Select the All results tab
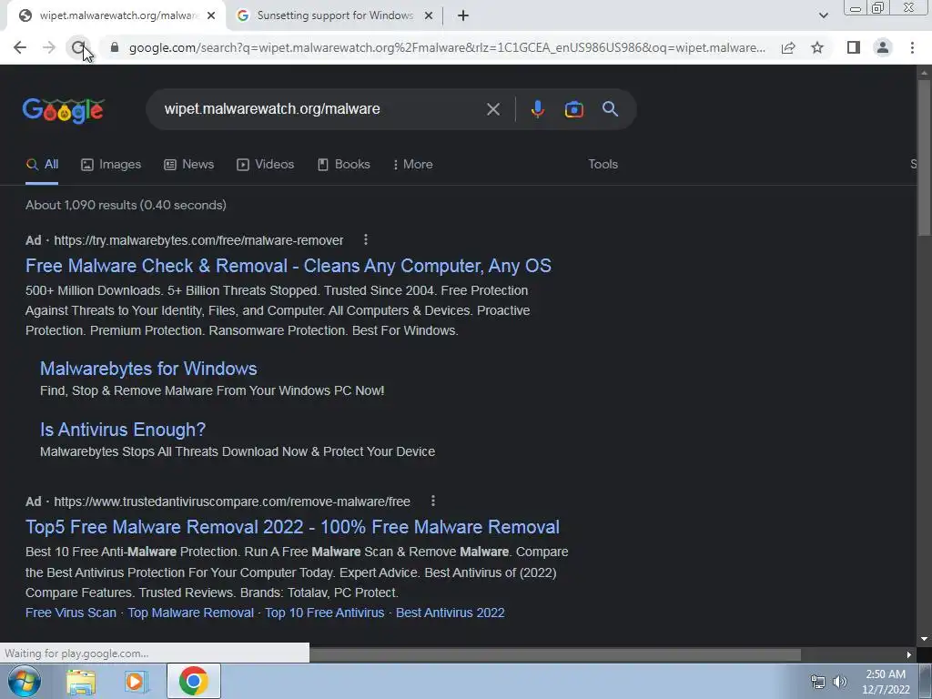The image size is (932, 699). click(x=42, y=165)
